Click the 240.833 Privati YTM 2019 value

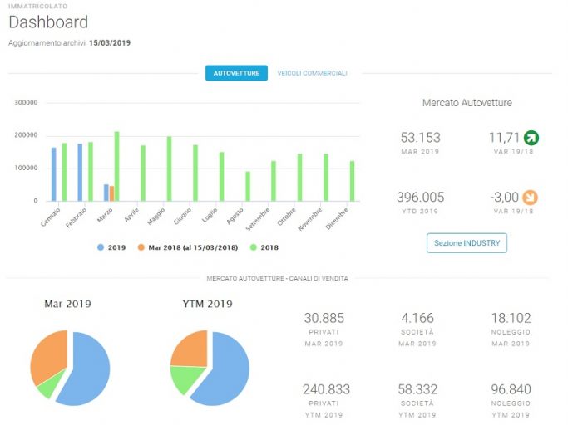click(x=326, y=389)
